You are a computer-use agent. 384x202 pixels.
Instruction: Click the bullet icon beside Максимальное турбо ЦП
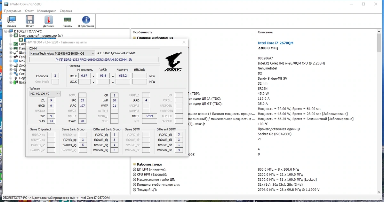click(134, 180)
